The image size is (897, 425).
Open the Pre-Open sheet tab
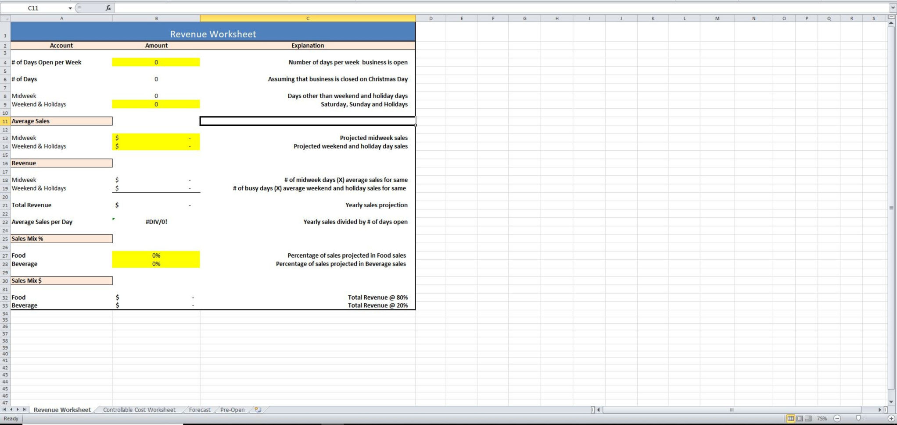(232, 410)
